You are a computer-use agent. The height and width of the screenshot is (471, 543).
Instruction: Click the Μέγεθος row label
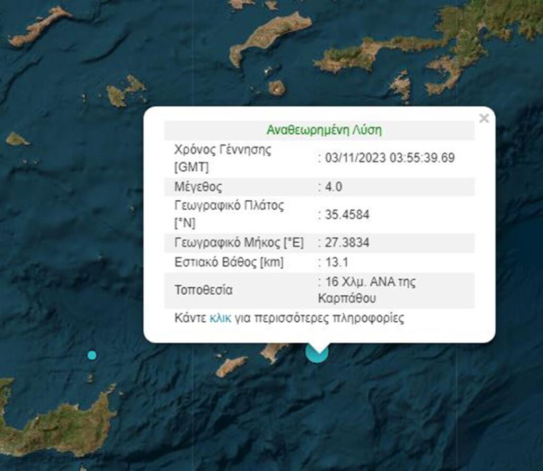[x=198, y=187]
